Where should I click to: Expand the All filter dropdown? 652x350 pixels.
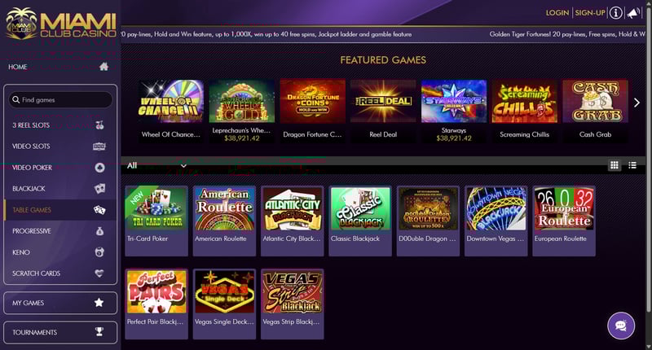click(156, 165)
